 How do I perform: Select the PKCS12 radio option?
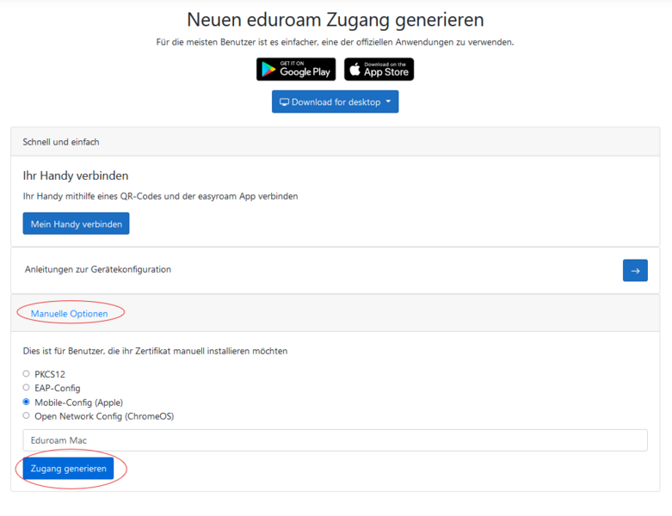point(26,374)
